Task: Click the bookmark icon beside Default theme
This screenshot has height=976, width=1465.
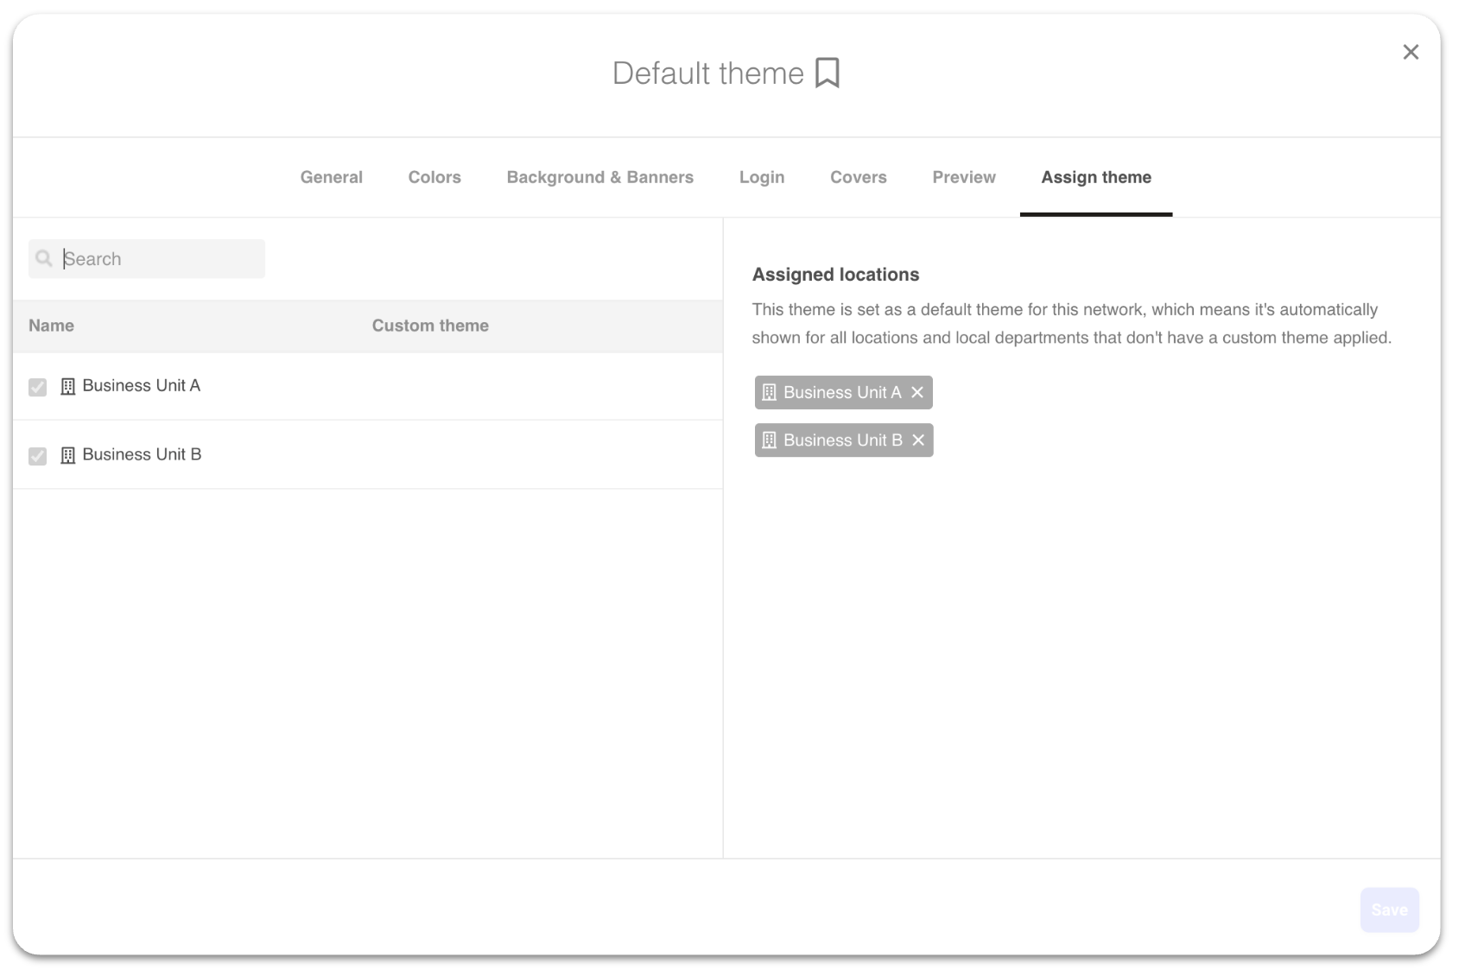Action: click(x=827, y=73)
